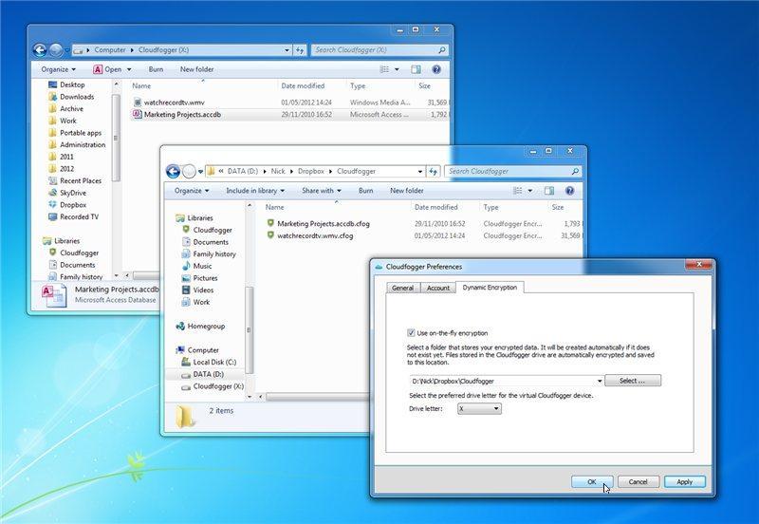Switch to the General tab
759x524 pixels.
pyautogui.click(x=402, y=288)
